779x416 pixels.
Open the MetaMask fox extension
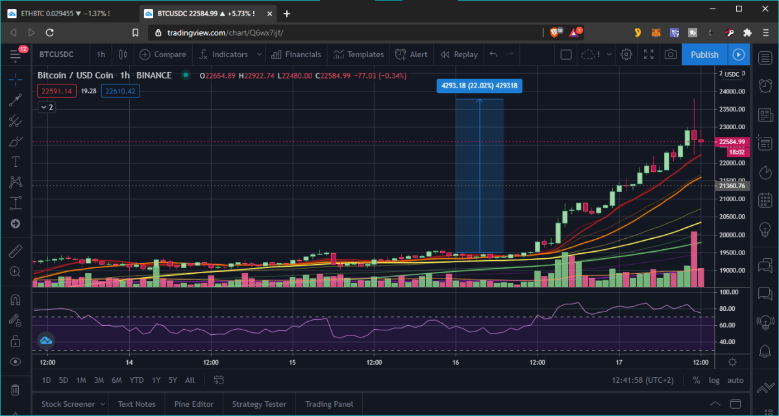(x=657, y=32)
